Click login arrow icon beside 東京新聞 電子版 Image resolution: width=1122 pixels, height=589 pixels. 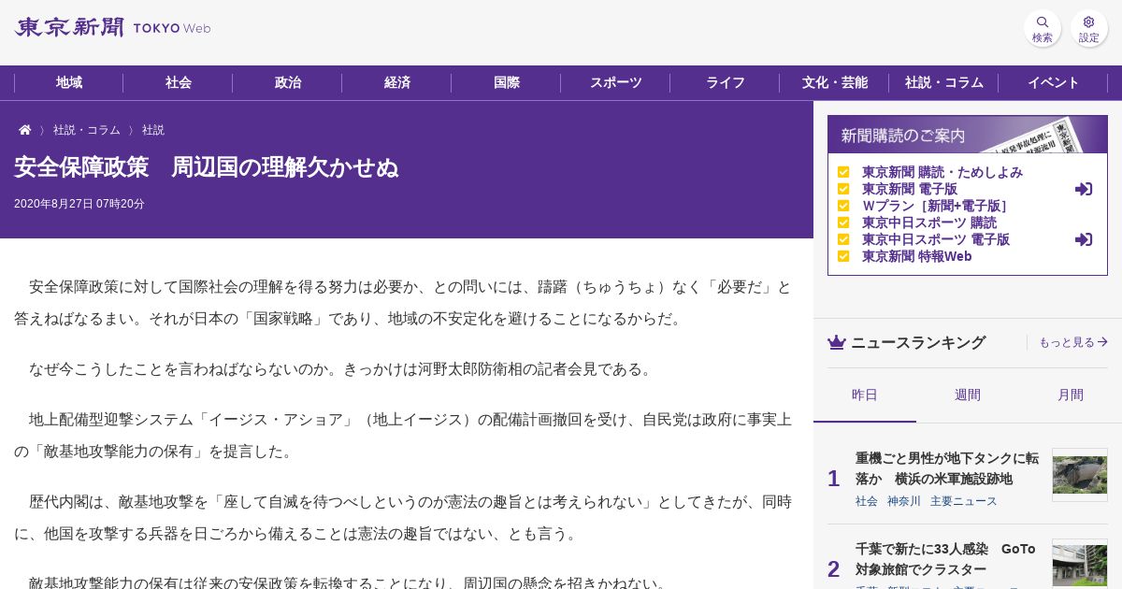point(1084,189)
